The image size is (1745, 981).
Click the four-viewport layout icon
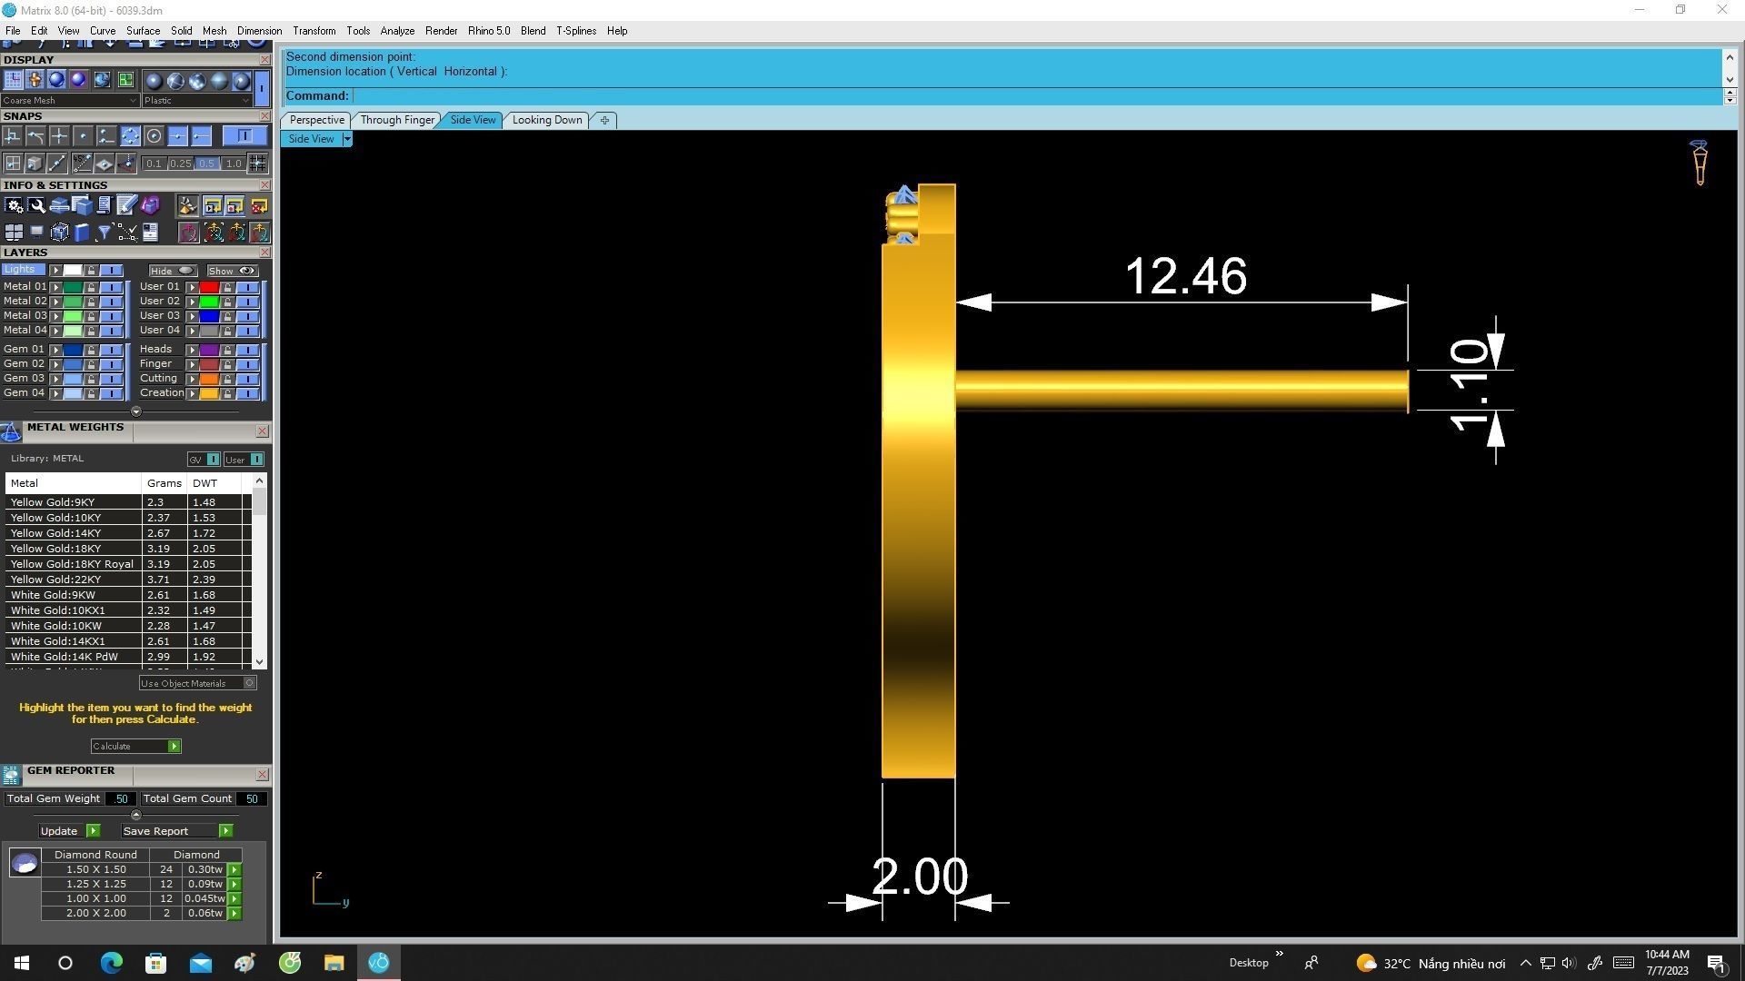tap(14, 233)
